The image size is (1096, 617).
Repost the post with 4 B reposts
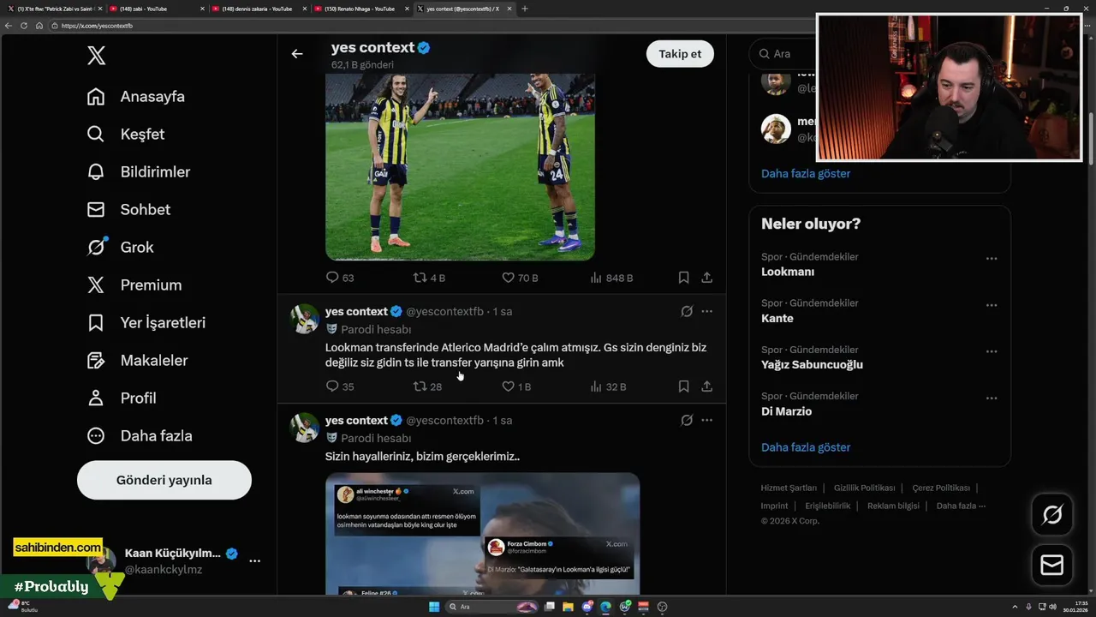[429, 278]
